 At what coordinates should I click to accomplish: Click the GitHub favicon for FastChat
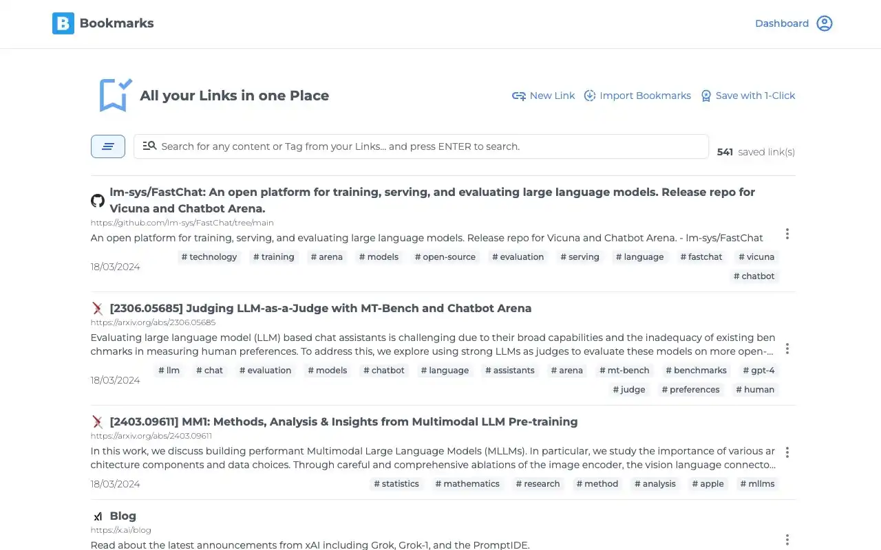pos(98,201)
